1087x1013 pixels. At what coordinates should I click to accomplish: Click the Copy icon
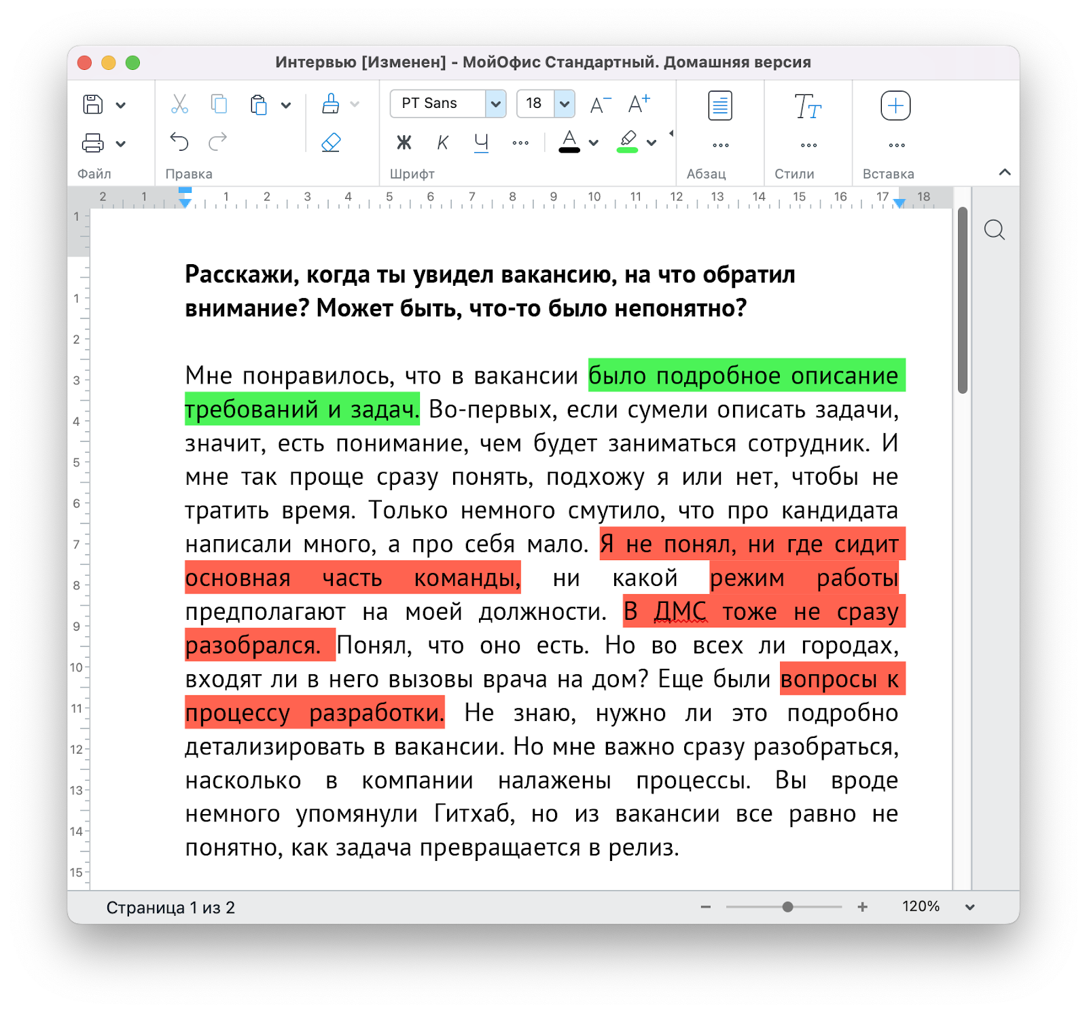(219, 104)
